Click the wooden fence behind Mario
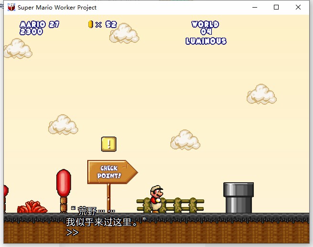This screenshot has height=247, width=313. (x=170, y=205)
